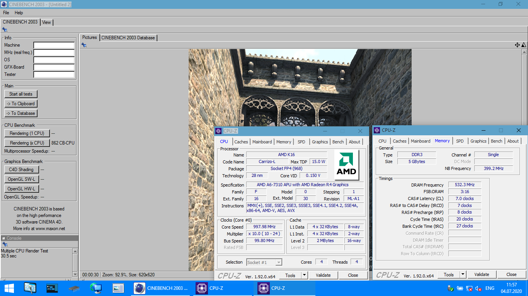
Task: Open the Windows Start menu
Action: coord(9,288)
